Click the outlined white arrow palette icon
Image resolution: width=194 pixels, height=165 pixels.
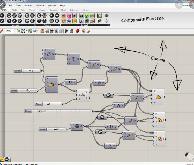[x=107, y=21]
